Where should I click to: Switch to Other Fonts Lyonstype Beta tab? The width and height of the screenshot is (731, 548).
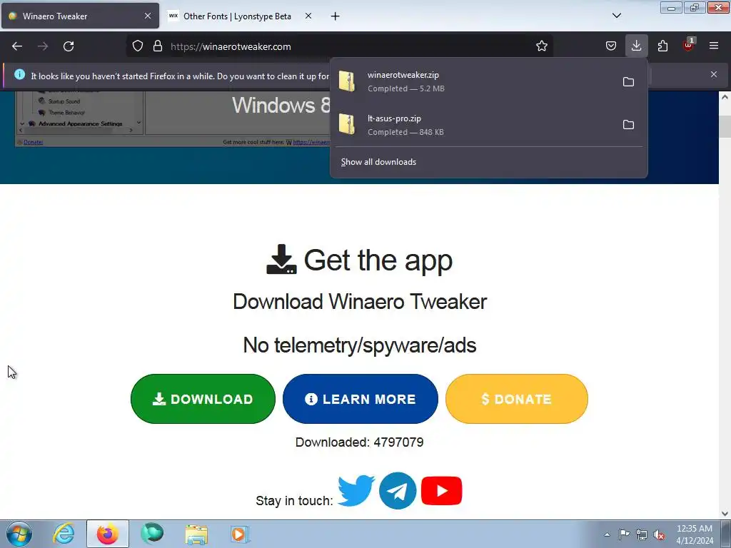(x=237, y=16)
